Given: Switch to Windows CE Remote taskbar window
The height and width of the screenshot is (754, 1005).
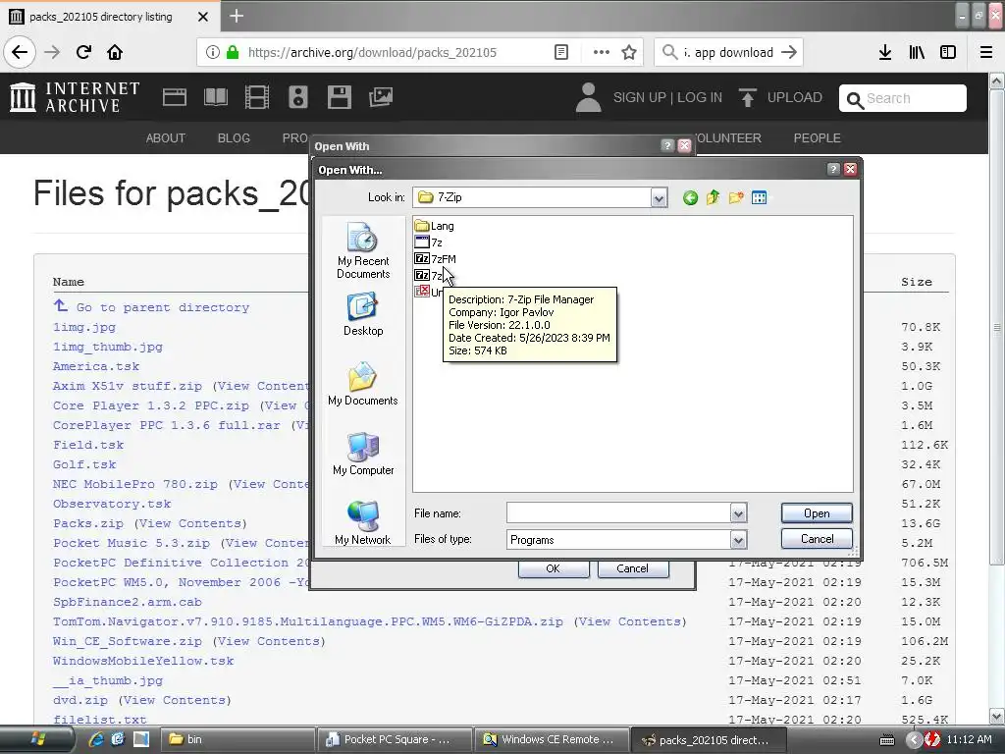Looking at the screenshot, I should pyautogui.click(x=553, y=739).
